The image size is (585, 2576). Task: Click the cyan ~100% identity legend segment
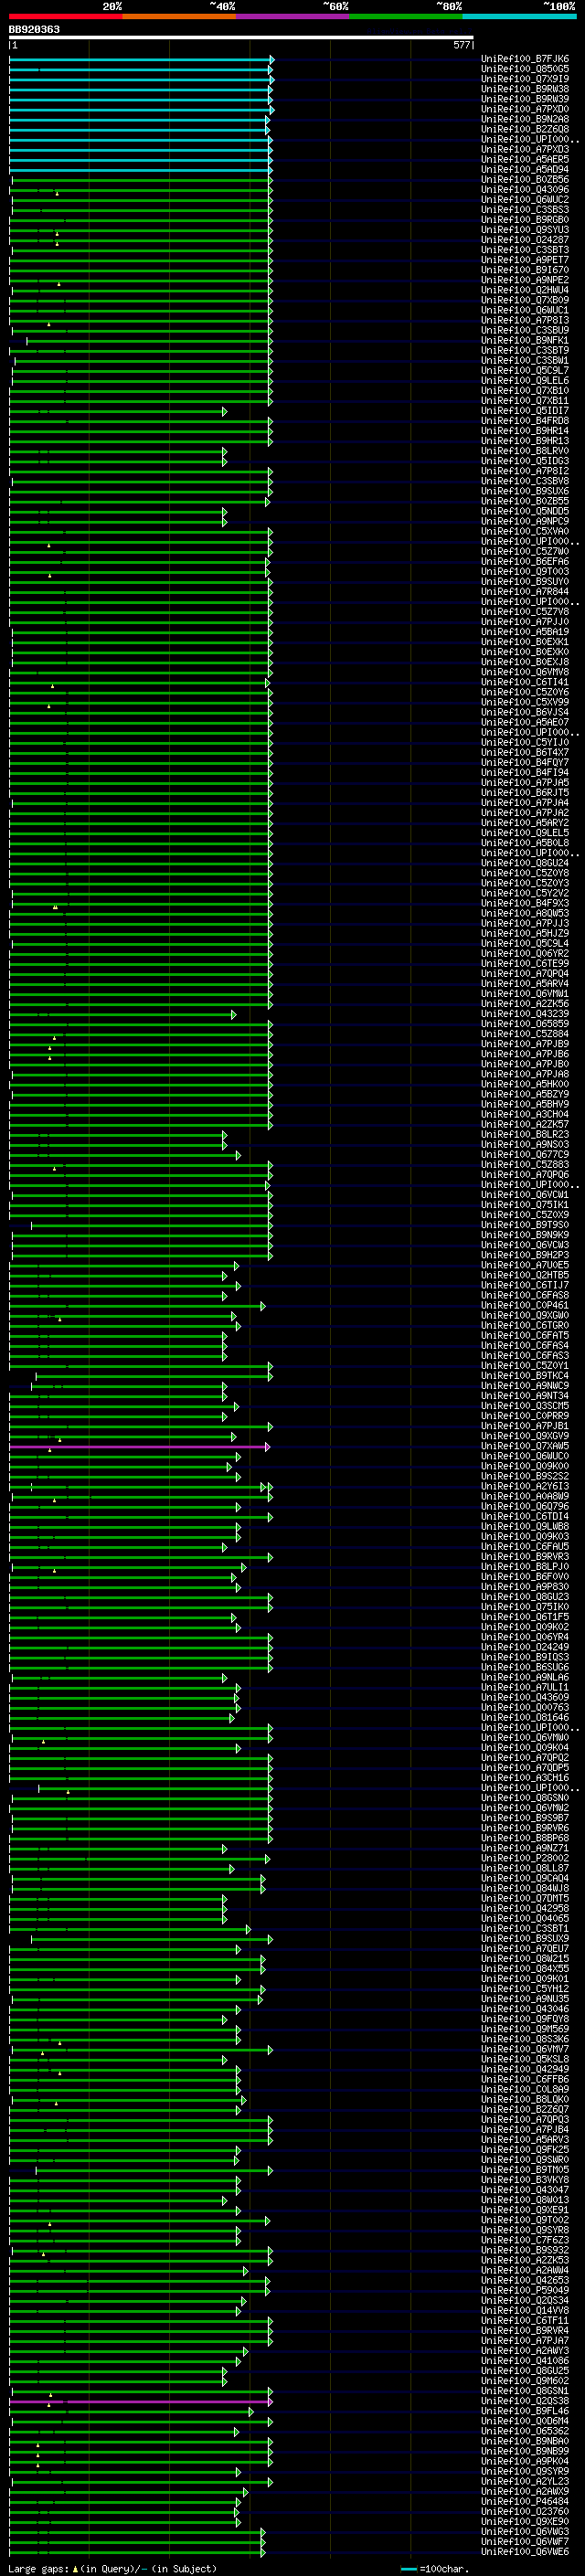click(519, 16)
